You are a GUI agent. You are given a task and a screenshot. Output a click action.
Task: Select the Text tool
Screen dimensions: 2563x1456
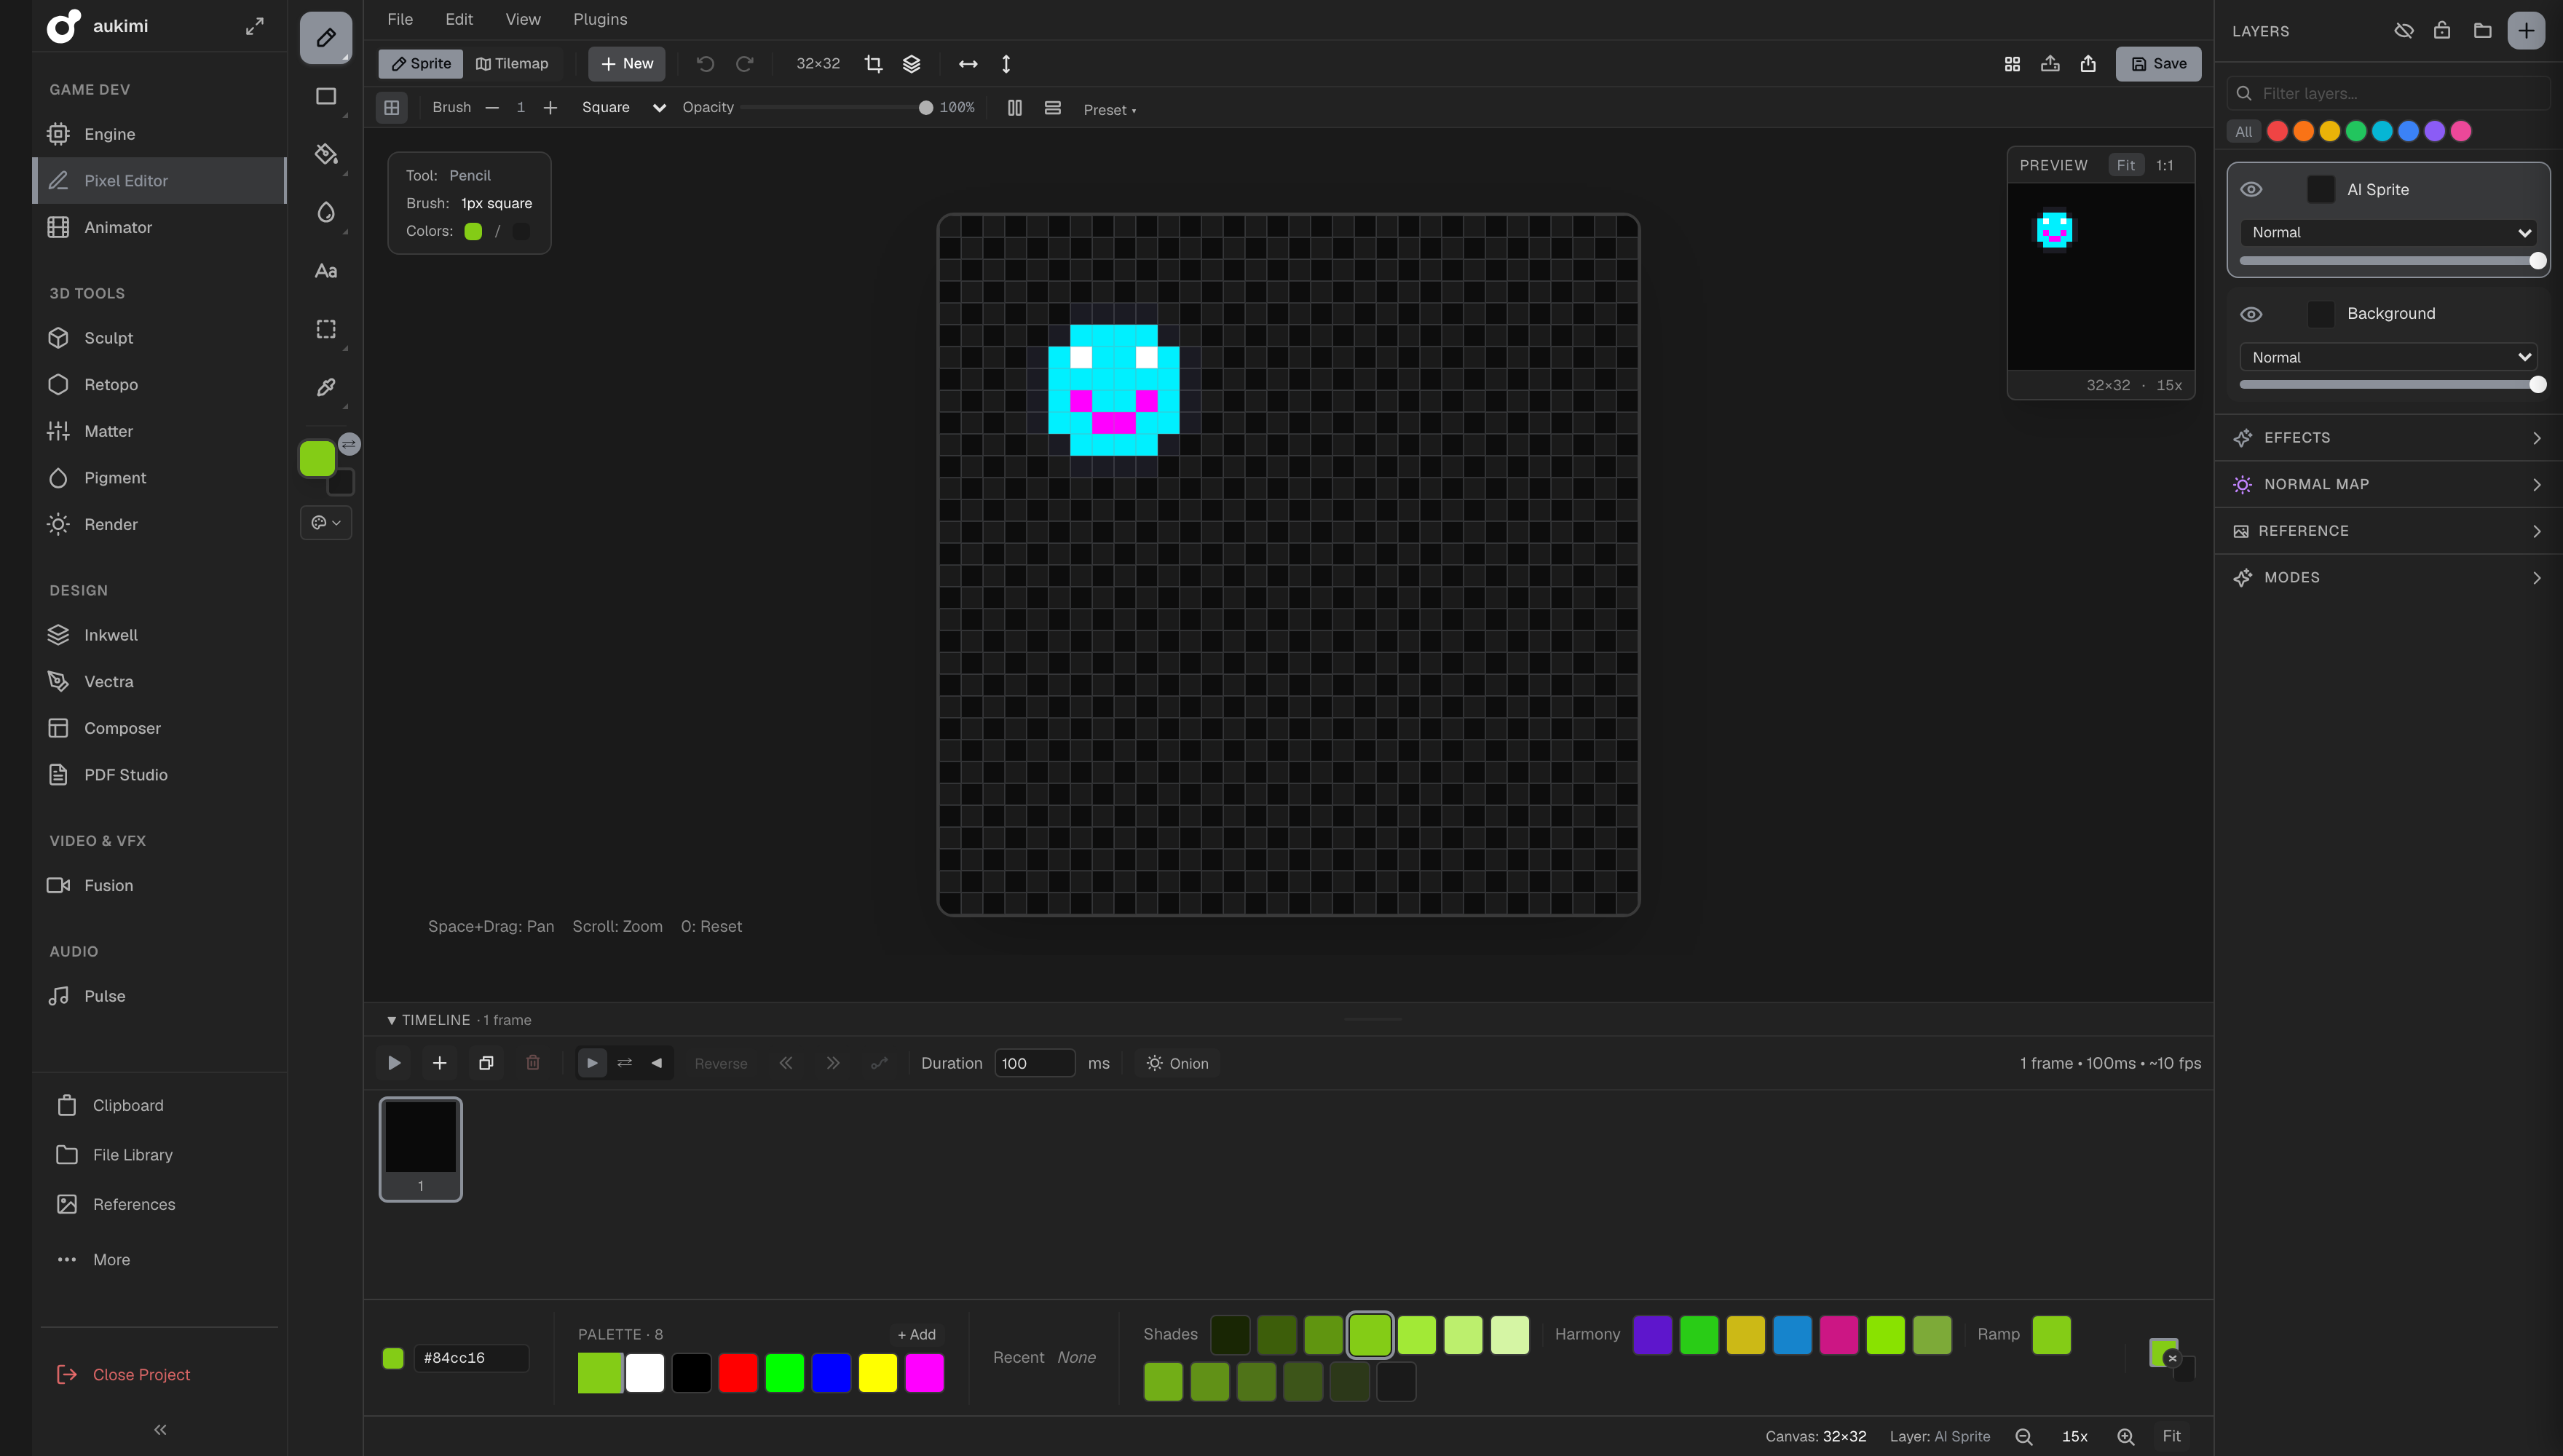[x=326, y=271]
